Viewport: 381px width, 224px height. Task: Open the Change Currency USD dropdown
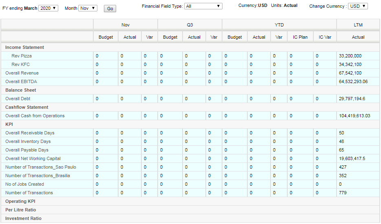[x=358, y=6]
